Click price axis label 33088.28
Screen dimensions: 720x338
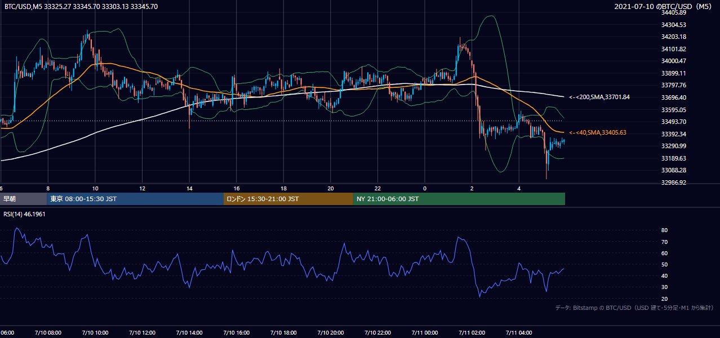(674, 170)
